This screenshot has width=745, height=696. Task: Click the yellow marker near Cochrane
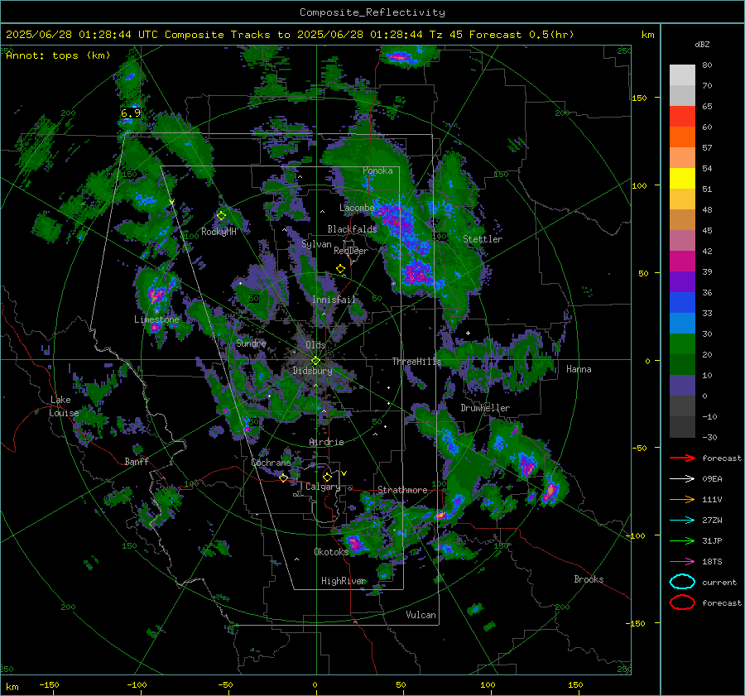(x=283, y=478)
